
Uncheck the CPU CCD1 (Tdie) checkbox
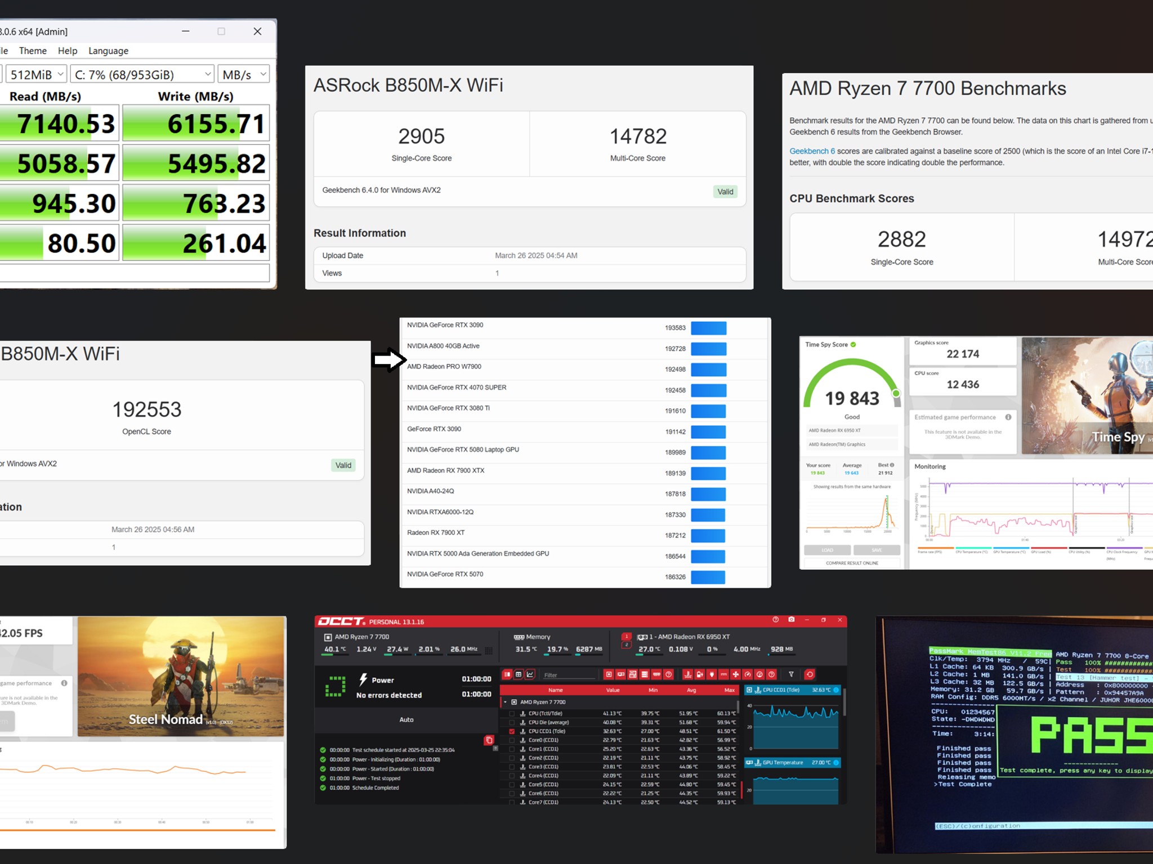coord(512,731)
